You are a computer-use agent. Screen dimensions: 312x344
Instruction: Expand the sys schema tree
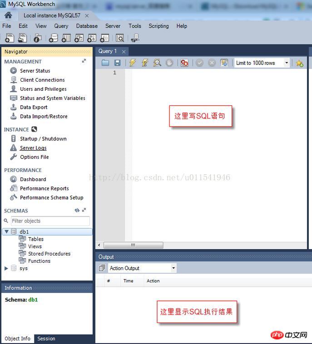[x=6, y=268]
